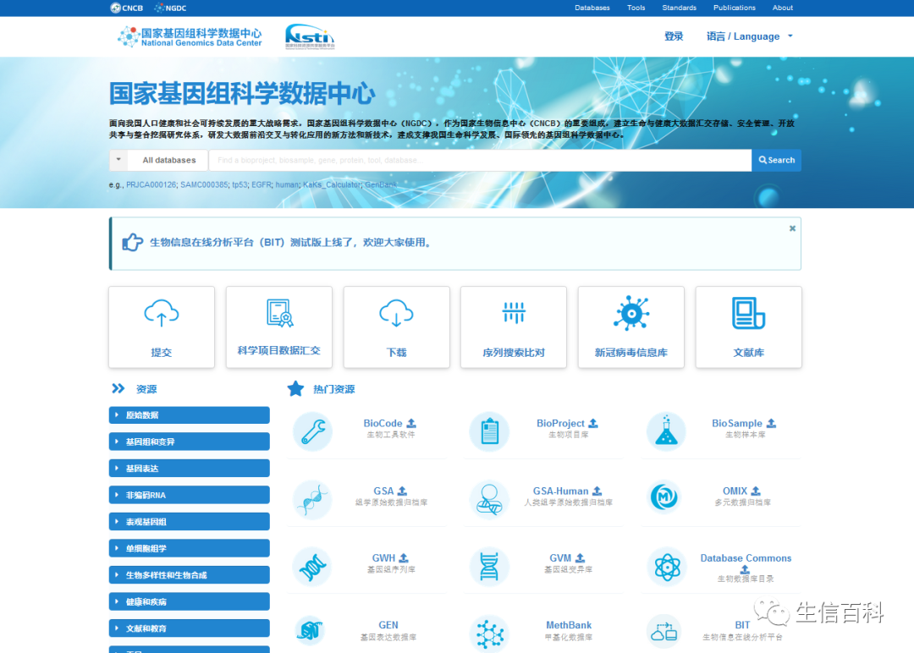Click the GSA DNA strand icon
914x653 pixels.
(x=312, y=499)
